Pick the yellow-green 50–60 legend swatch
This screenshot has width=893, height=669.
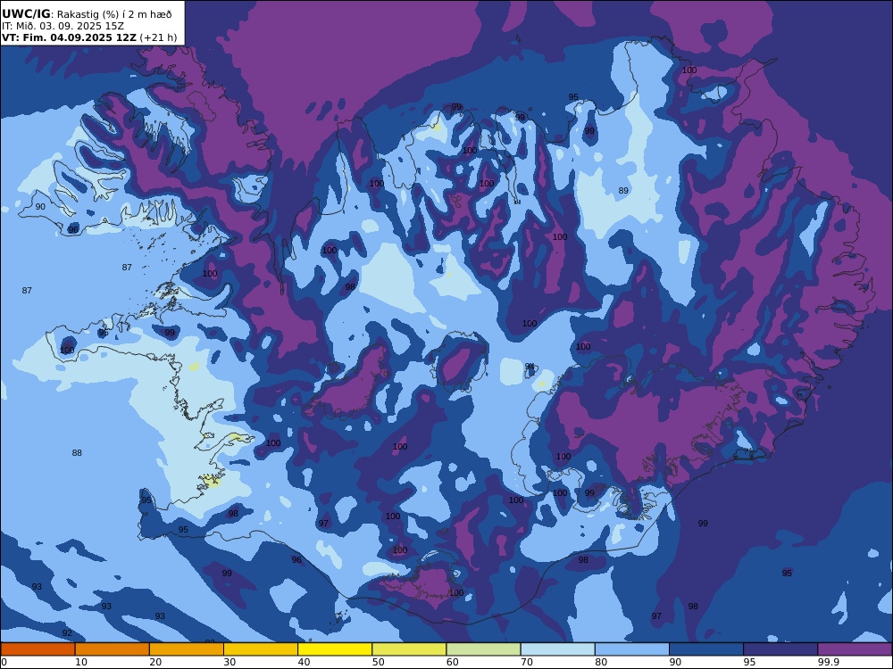409,649
